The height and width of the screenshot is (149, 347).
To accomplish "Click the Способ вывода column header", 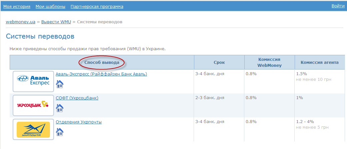I will coord(102,63).
